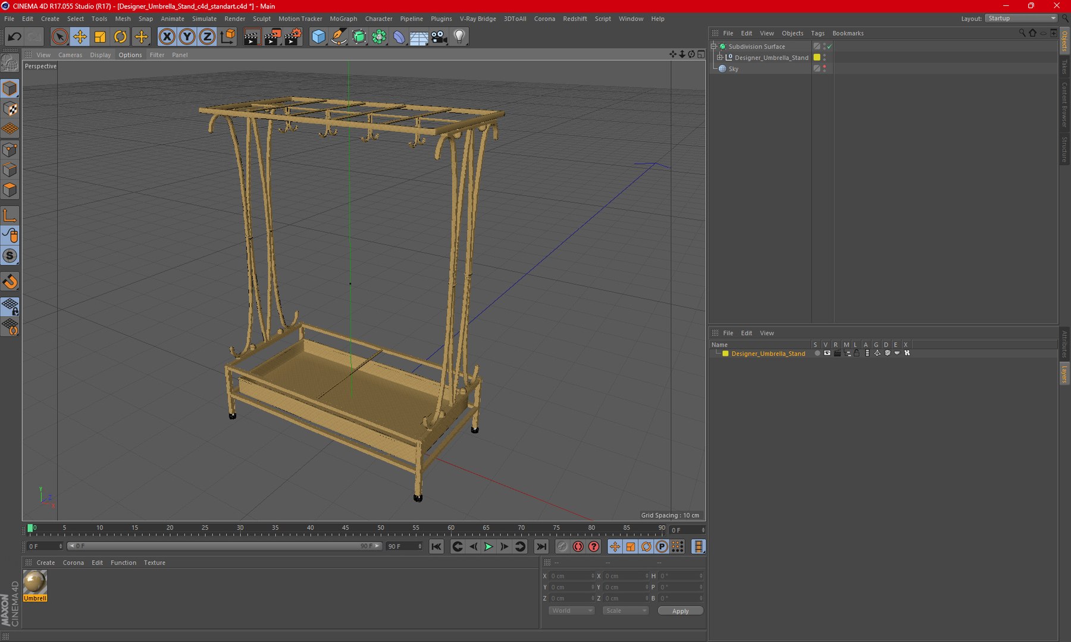Toggle layer solo dot for Designer_Umbrella_Stand
1071x642 pixels.
(x=818, y=353)
